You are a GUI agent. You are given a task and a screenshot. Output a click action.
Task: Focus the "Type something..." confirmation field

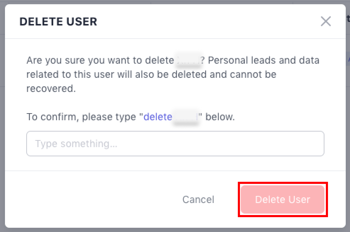coord(175,144)
